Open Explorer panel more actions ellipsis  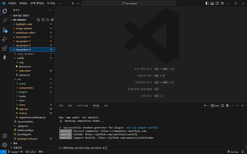(x=51, y=10)
